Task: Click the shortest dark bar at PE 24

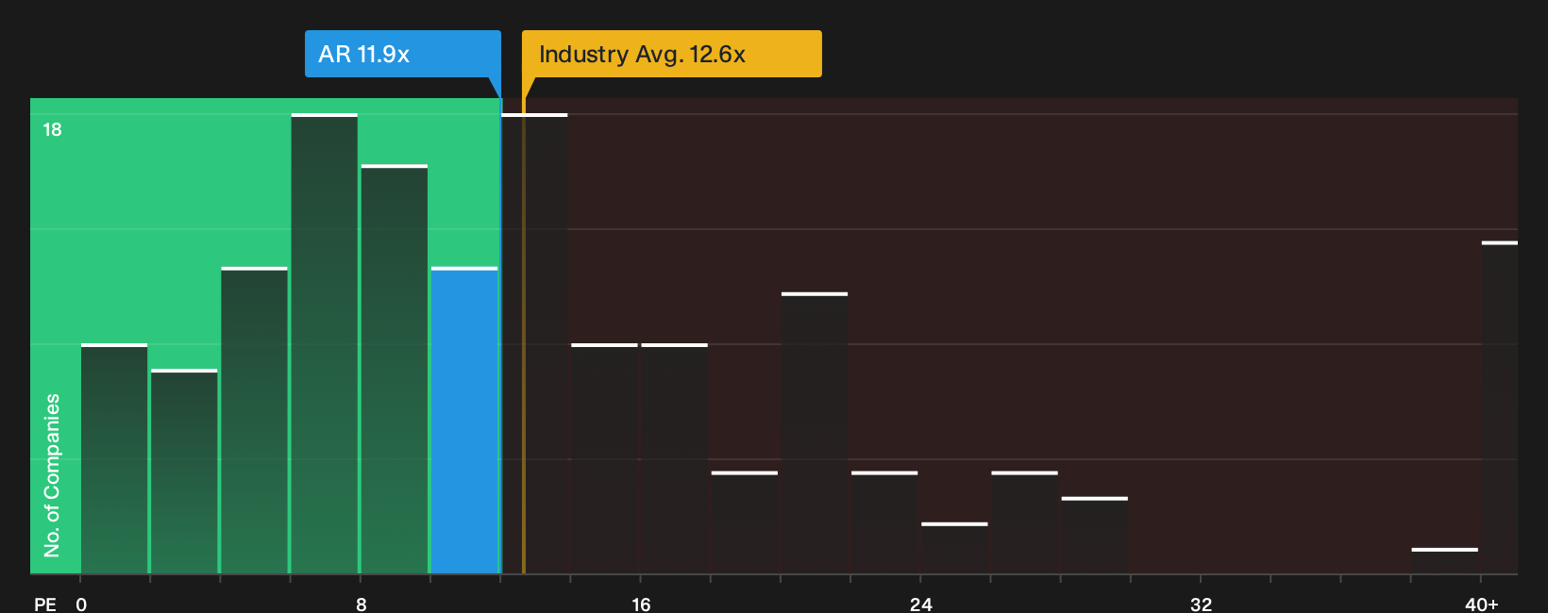Action: [954, 549]
